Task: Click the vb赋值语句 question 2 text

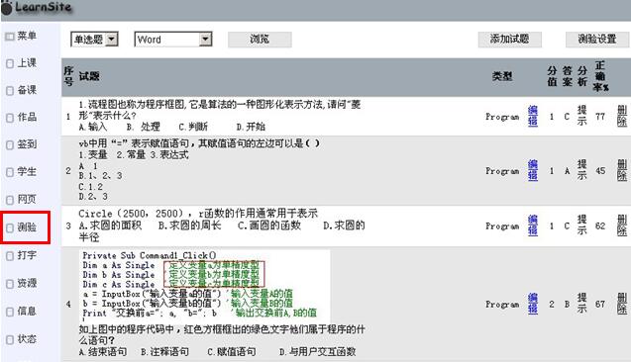Action: point(199,169)
